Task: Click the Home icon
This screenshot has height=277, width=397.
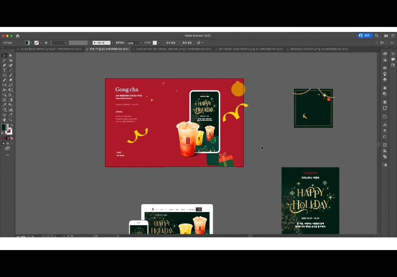Action: coord(18,36)
